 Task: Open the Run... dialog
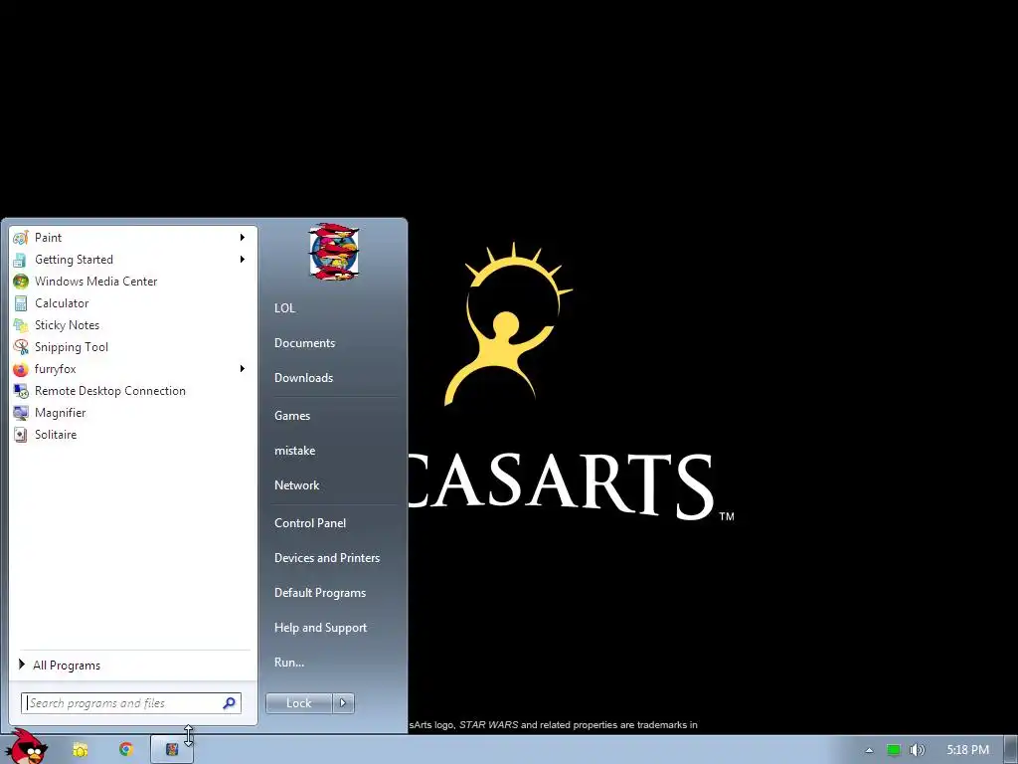point(289,663)
